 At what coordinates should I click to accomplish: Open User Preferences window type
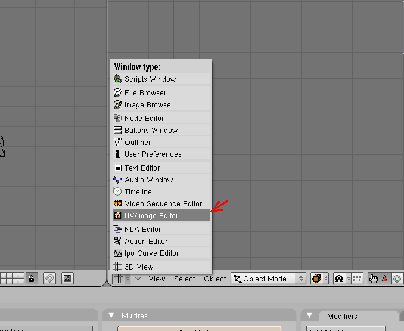coord(161,154)
